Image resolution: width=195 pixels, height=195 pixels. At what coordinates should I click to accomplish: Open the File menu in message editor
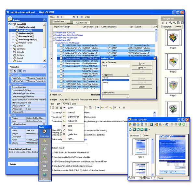53,104
